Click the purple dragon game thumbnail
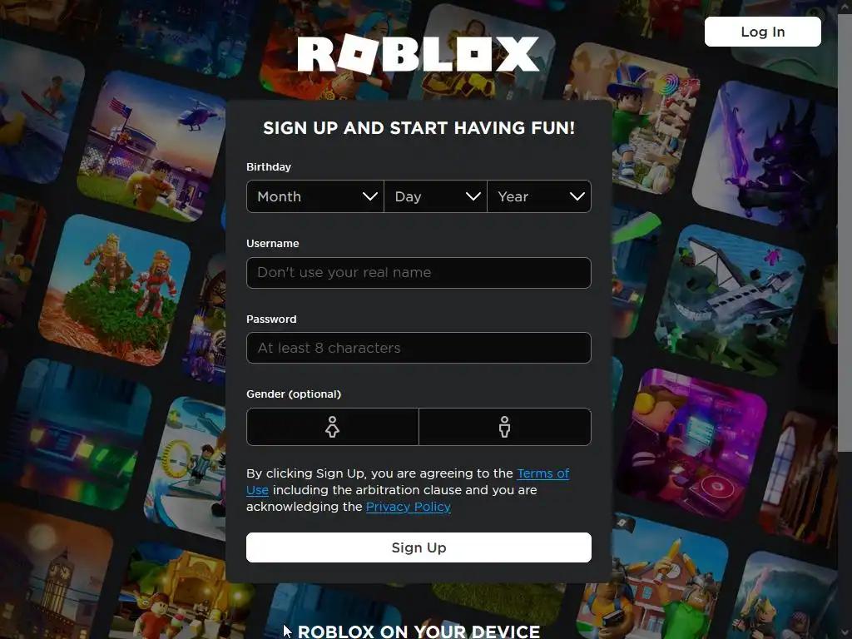The height and width of the screenshot is (639, 852). point(764,155)
